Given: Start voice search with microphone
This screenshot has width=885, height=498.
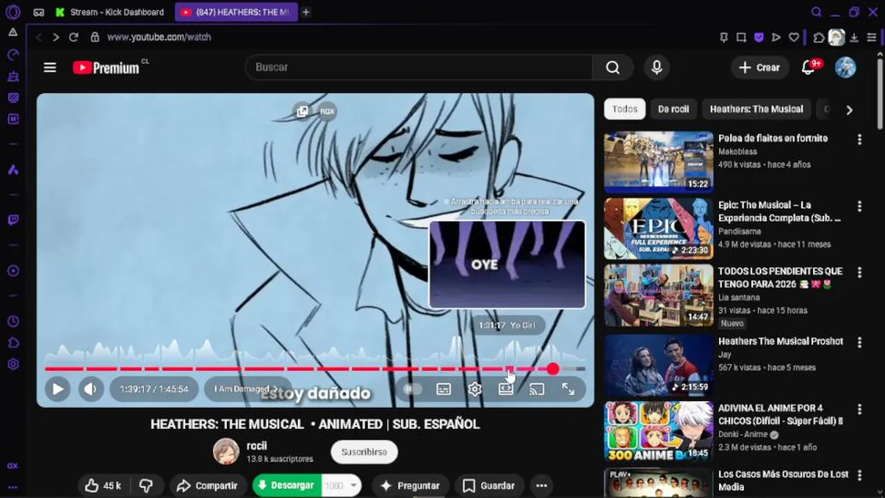Looking at the screenshot, I should [x=657, y=67].
